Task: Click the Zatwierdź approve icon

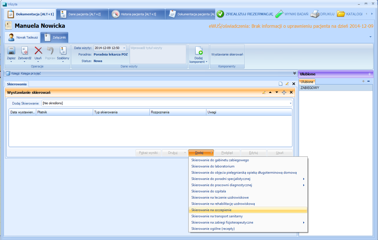Action: tap(25, 51)
